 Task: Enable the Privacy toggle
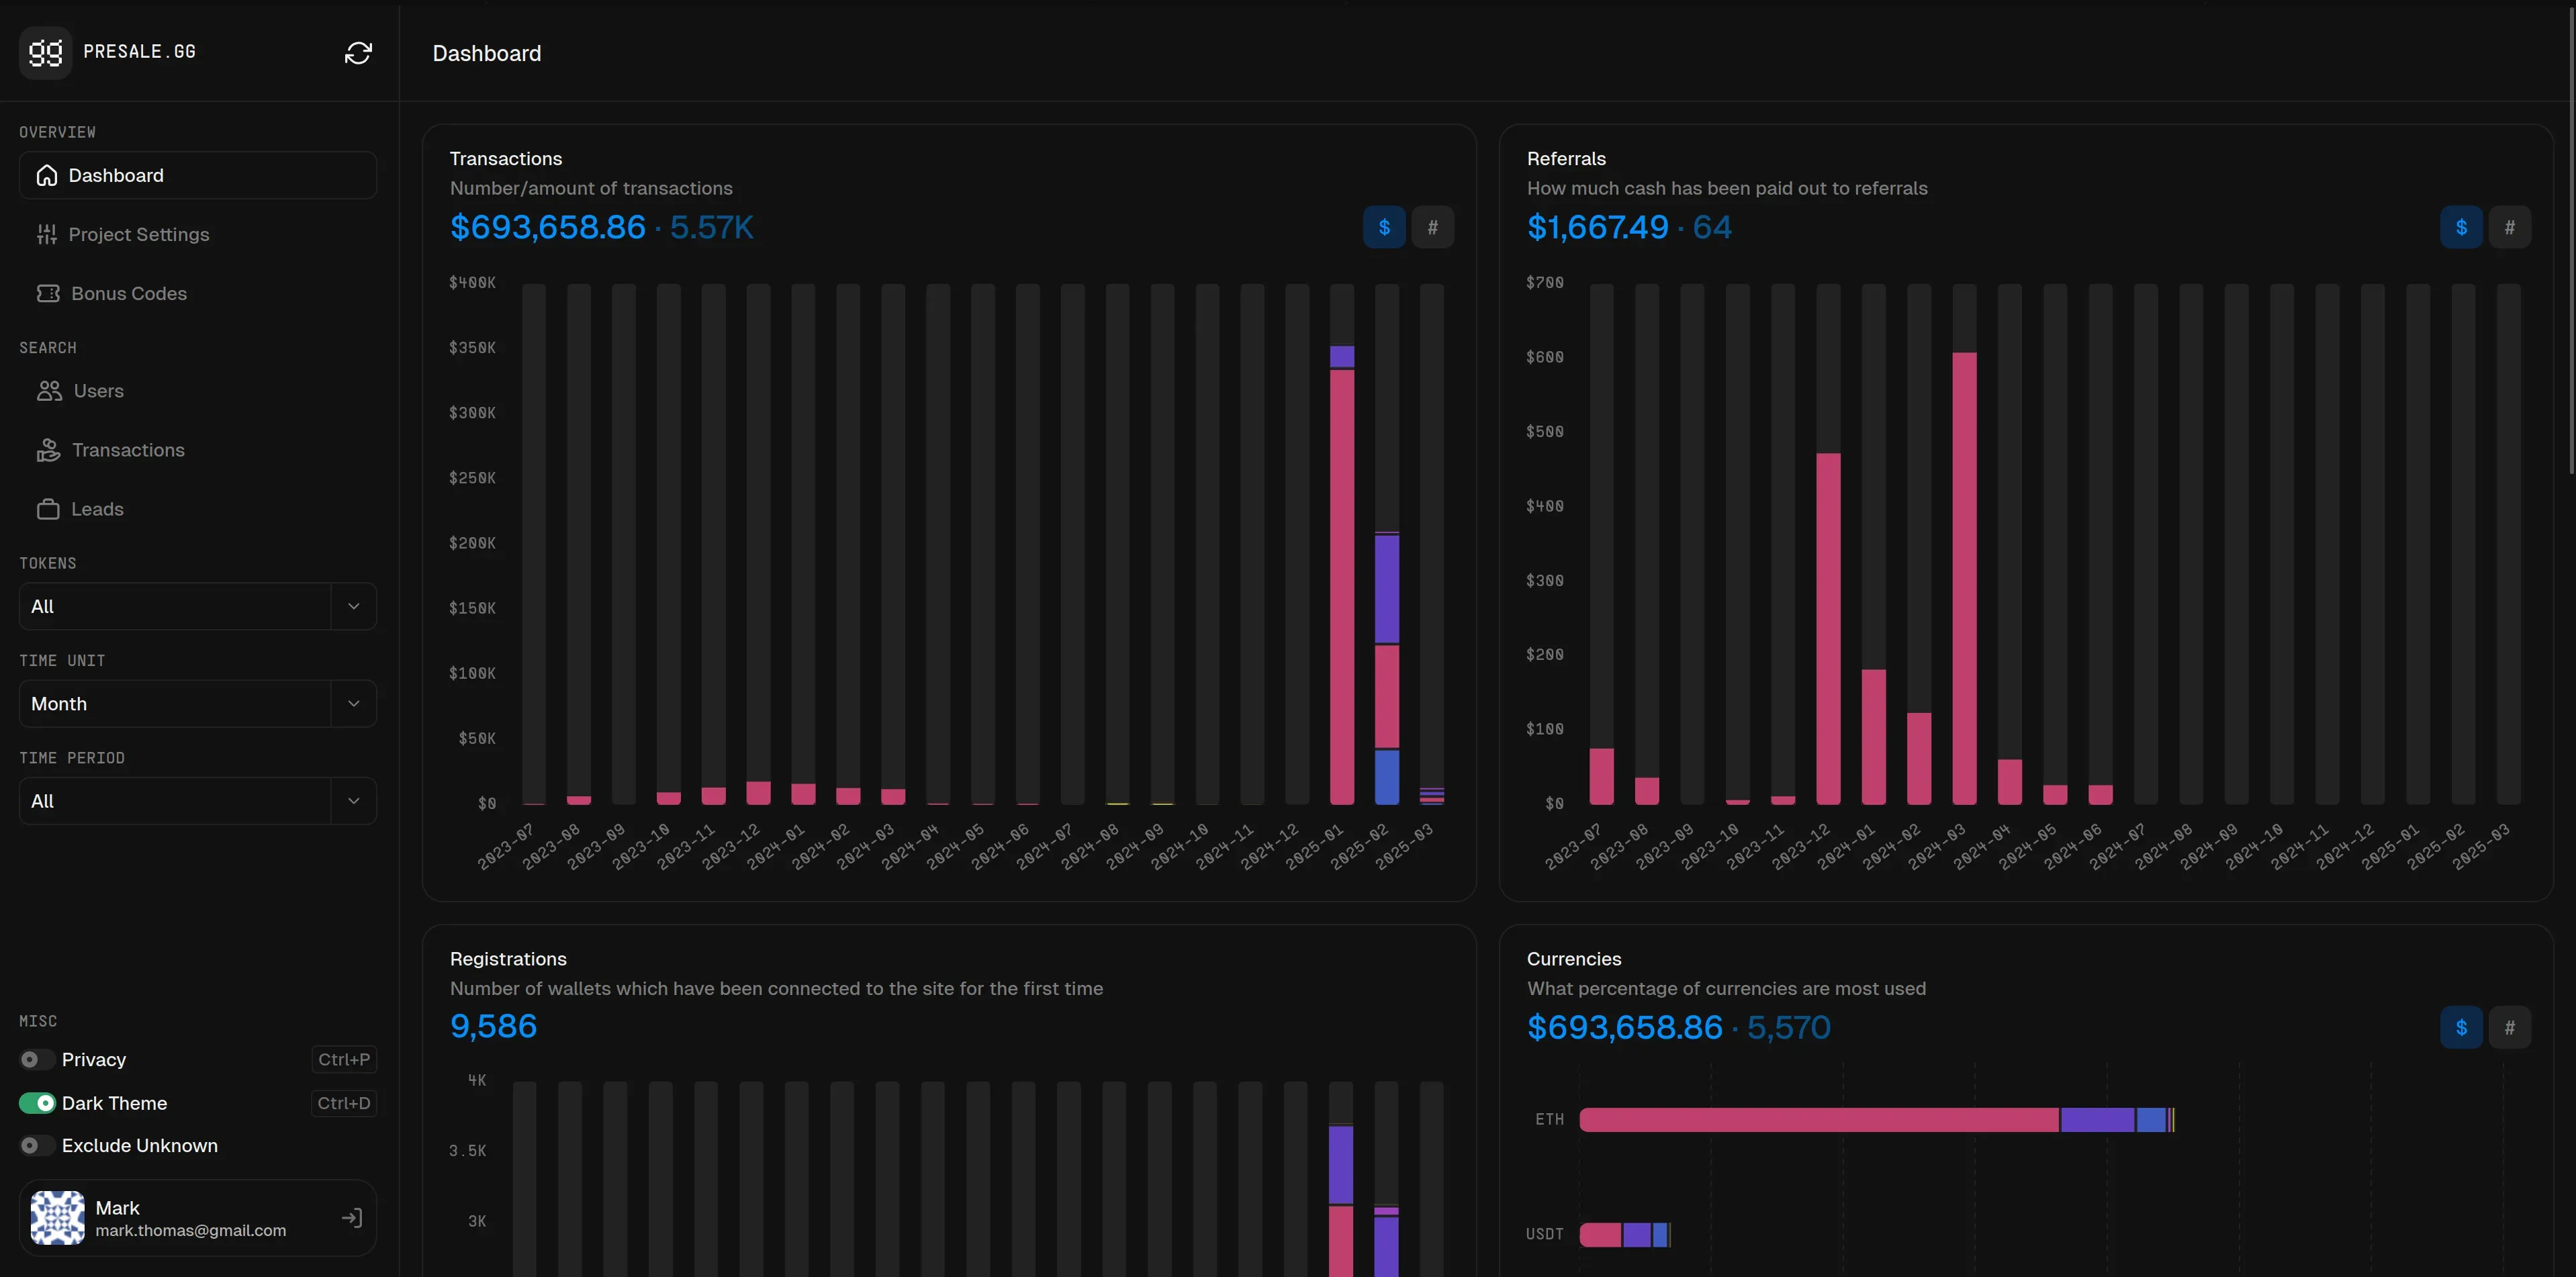coord(37,1059)
